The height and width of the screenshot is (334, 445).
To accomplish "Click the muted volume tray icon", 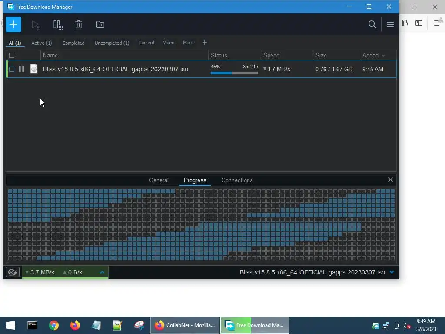I will (407, 325).
